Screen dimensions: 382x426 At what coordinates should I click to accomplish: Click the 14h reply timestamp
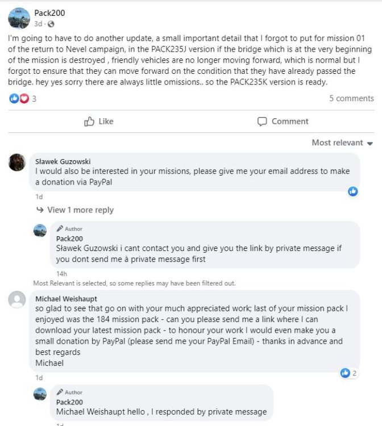61,273
